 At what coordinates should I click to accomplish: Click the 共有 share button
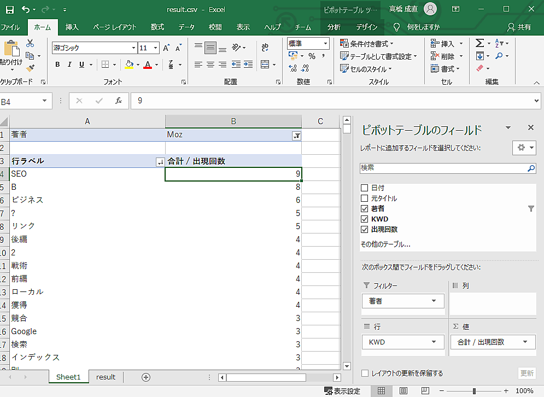click(519, 27)
